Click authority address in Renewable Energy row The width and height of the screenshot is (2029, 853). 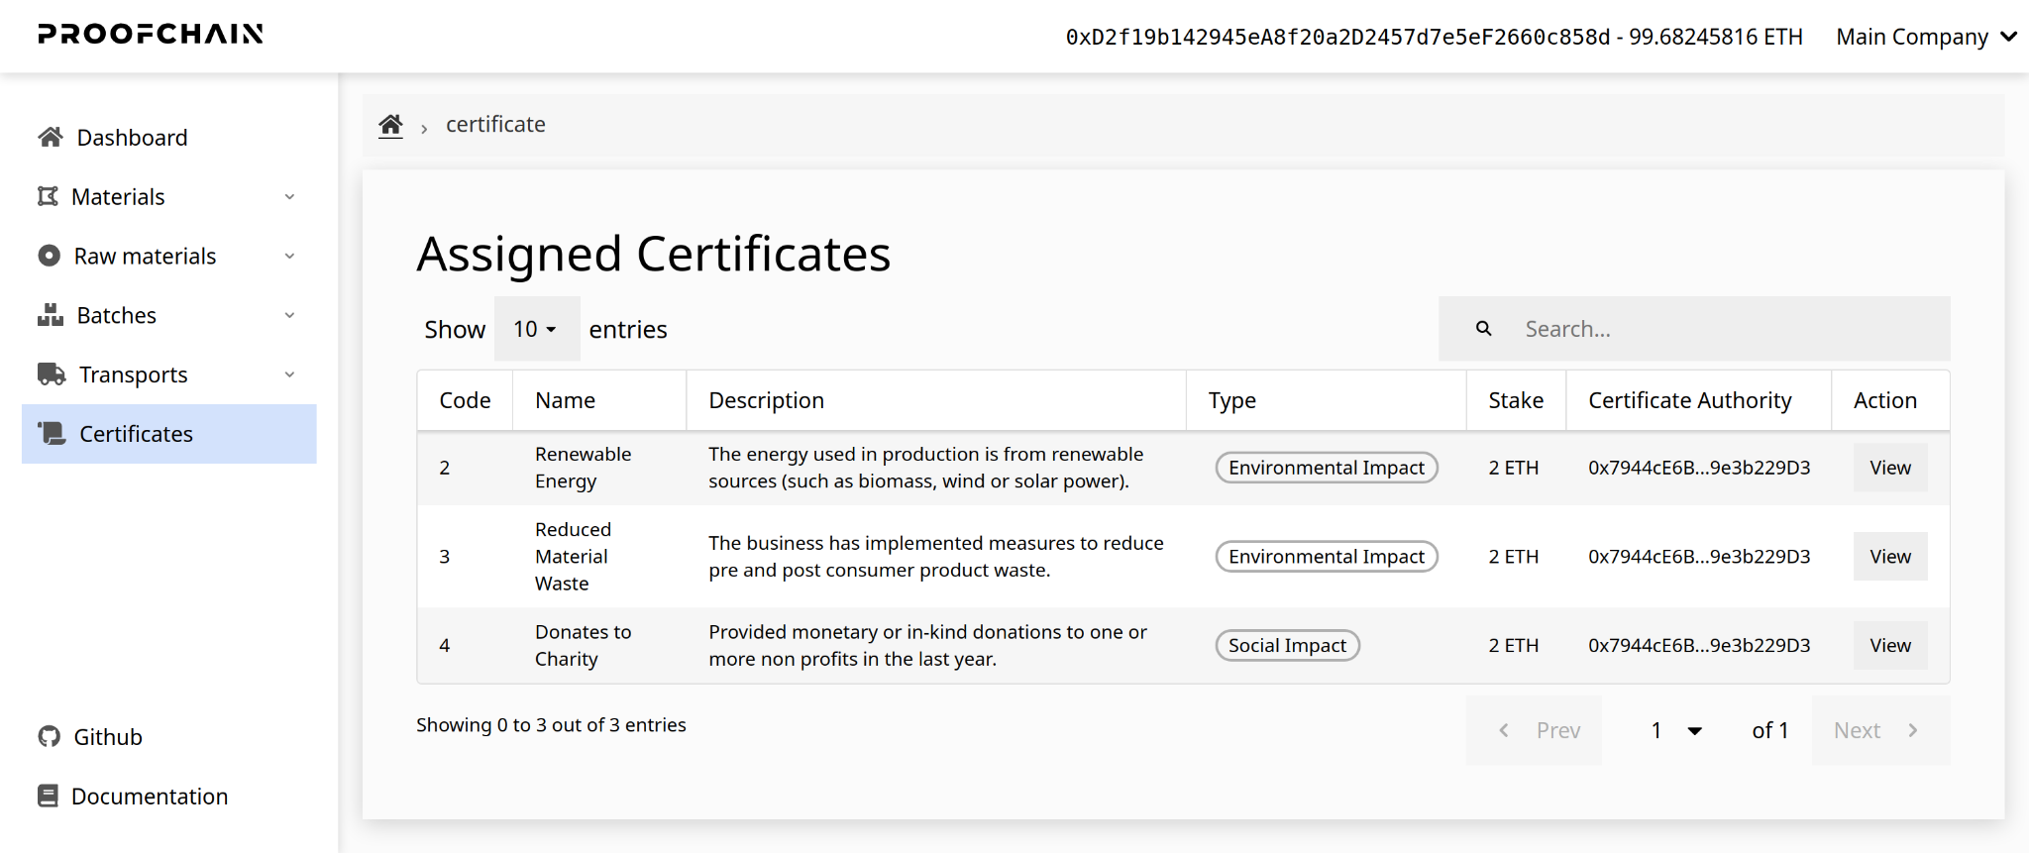tap(1699, 468)
